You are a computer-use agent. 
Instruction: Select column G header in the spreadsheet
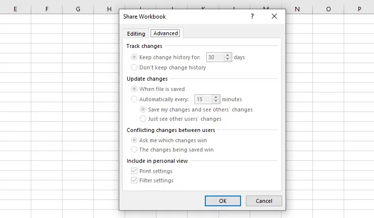[78, 9]
